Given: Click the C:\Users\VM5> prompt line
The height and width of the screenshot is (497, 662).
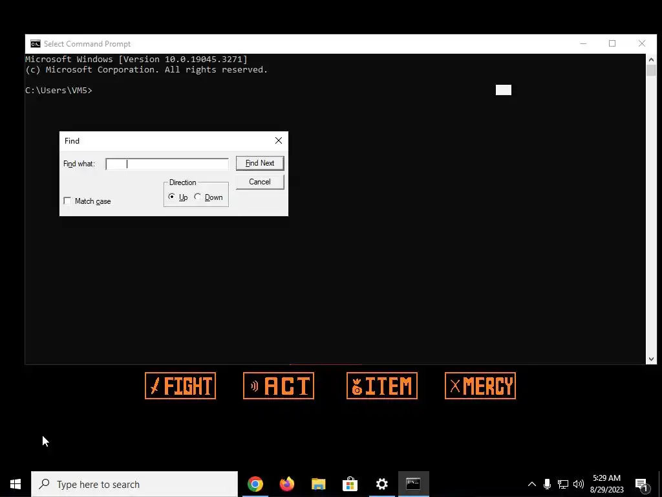Looking at the screenshot, I should [x=59, y=90].
